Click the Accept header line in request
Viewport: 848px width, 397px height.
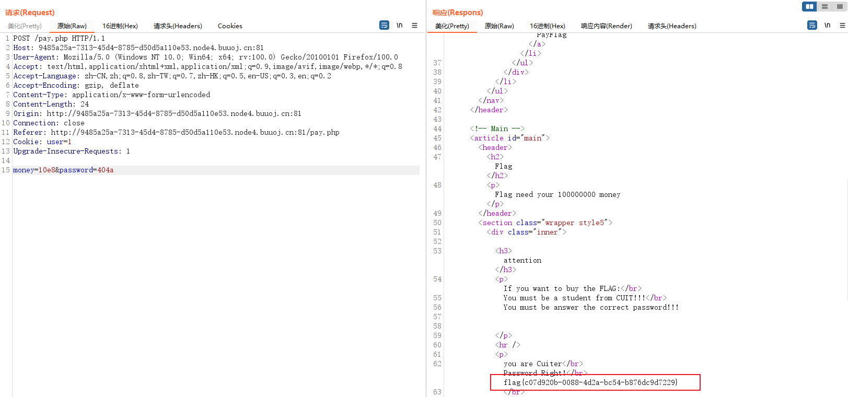coord(207,67)
